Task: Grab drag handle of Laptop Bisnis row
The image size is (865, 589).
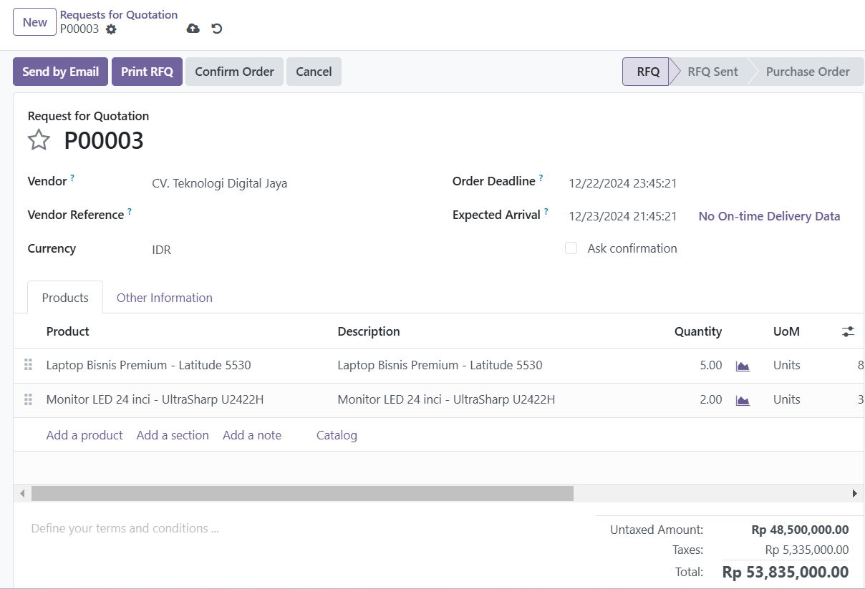Action: [x=29, y=365]
